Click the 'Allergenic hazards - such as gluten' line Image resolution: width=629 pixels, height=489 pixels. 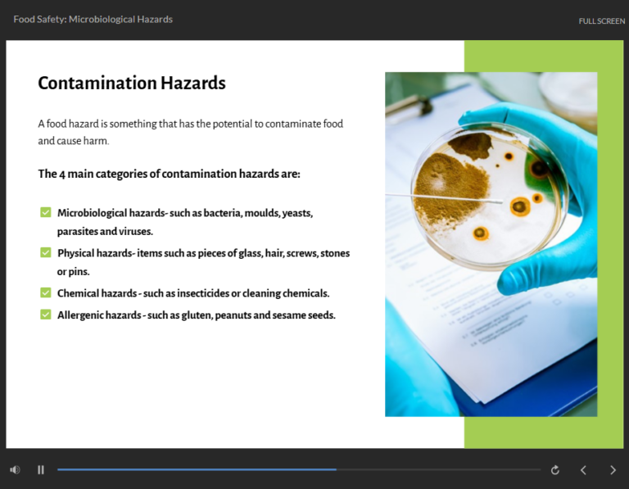(197, 315)
